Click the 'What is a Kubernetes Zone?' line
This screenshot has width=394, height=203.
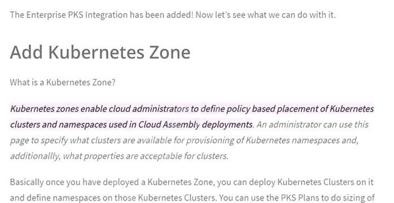coord(63,82)
